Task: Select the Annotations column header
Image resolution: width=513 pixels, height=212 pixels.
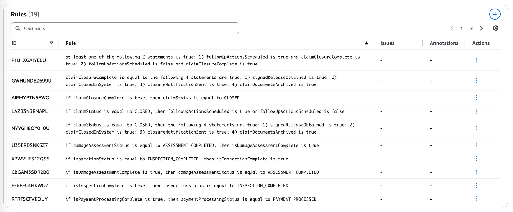Action: click(x=443, y=43)
